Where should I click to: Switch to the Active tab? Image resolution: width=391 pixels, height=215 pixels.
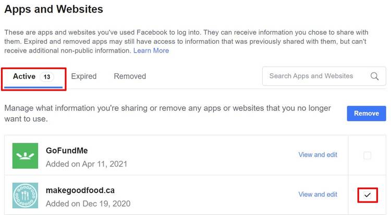pos(24,77)
